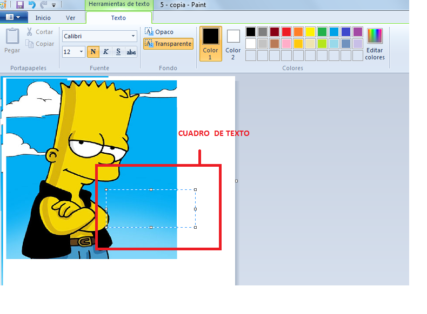The image size is (427, 314).
Task: Click the Cortar scissors icon
Action: (30, 32)
